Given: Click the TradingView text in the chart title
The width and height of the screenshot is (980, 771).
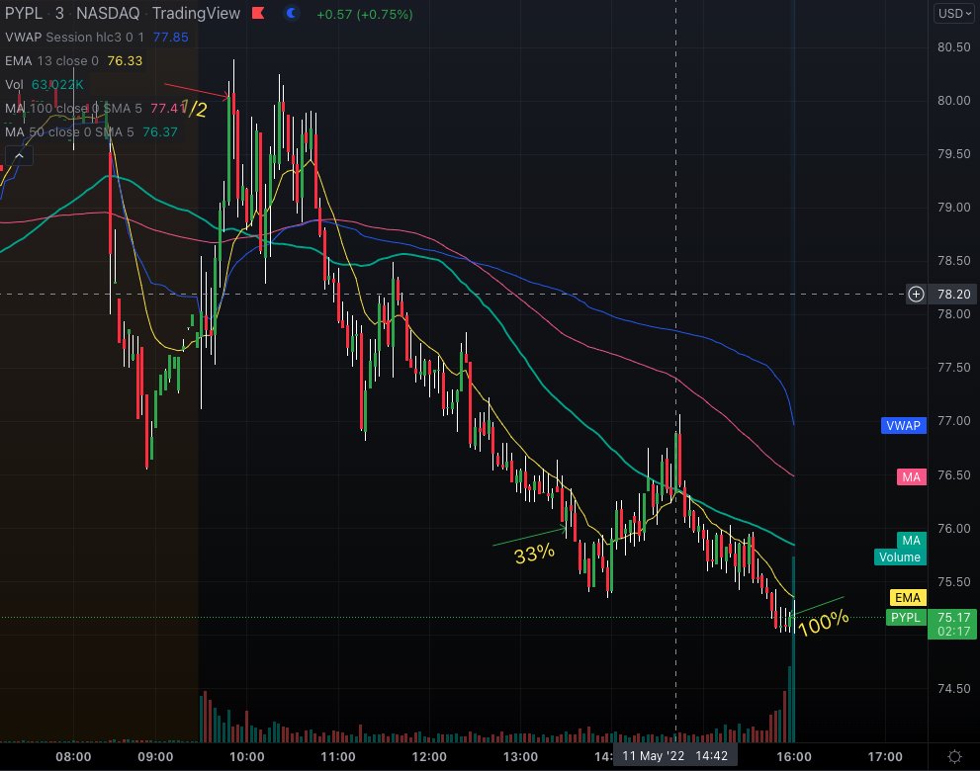Looking at the screenshot, I should [x=196, y=13].
